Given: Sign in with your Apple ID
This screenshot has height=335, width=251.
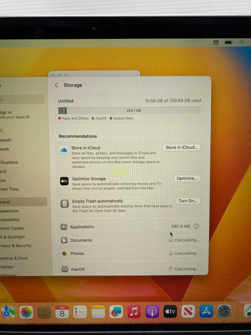Looking at the screenshot, I should pos(15,114).
